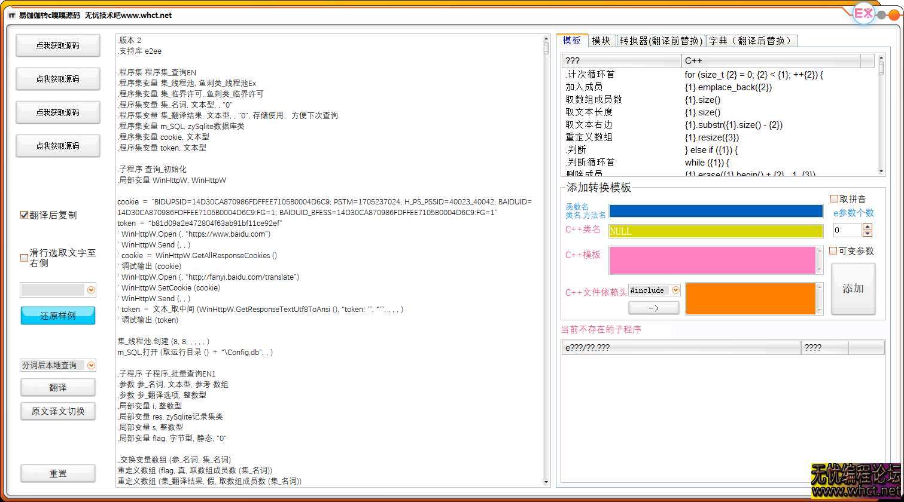Image resolution: width=904 pixels, height=502 pixels.
Task: Open the 分词后本地查询 dropdown
Action: pos(90,364)
